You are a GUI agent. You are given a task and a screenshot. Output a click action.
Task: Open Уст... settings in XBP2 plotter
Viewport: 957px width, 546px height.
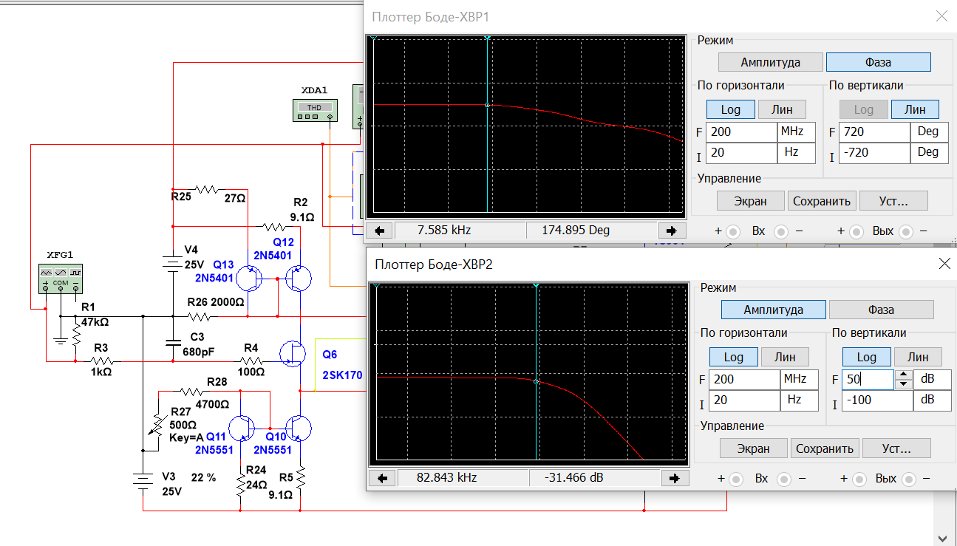[x=897, y=448]
